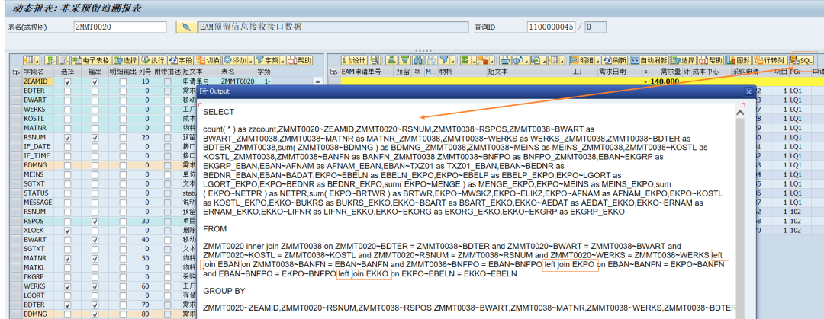Uncheck 输出 checkbox for ZEAMID
Image resolution: width=824 pixels, height=319 pixels.
[95, 82]
